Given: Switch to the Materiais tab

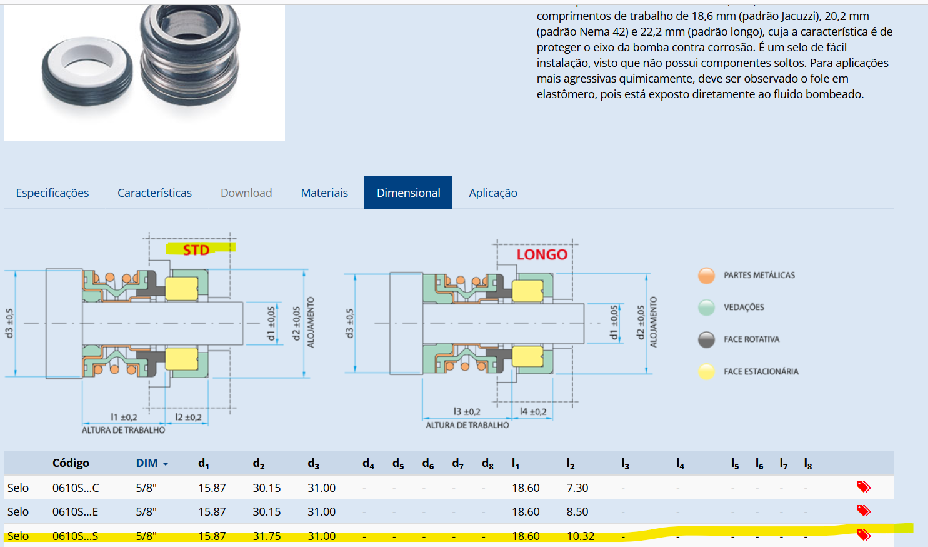Looking at the screenshot, I should (x=324, y=193).
